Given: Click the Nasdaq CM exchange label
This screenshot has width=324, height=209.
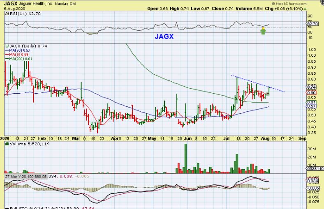Looking at the screenshot, I should pos(65,4).
